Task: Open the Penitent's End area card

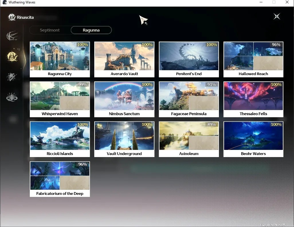Action: coord(189,59)
